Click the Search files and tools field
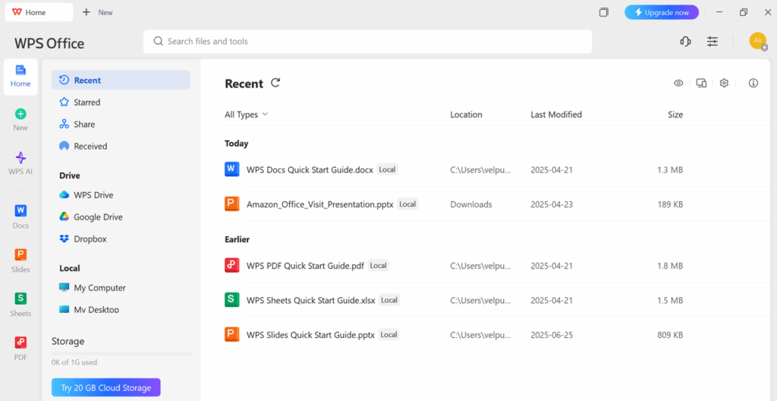The width and height of the screenshot is (777, 401). (368, 41)
